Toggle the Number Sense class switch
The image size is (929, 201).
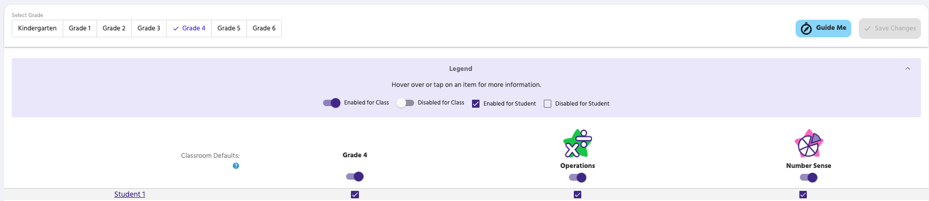click(808, 178)
